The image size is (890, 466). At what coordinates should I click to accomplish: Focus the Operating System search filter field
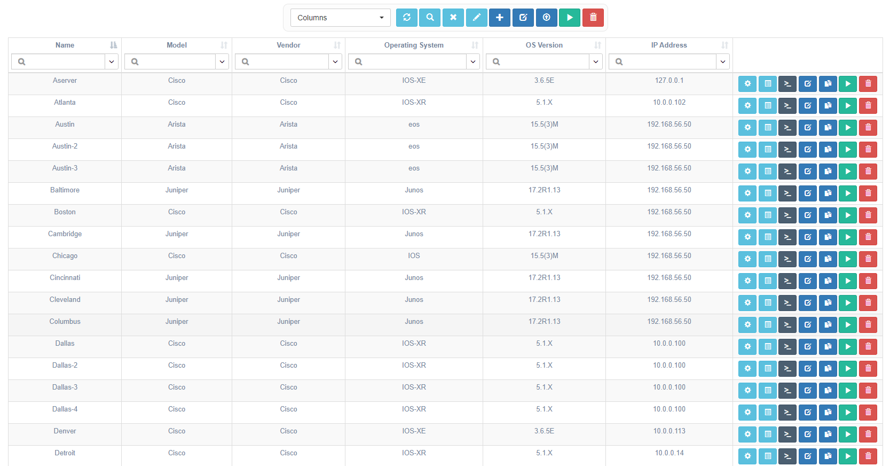[407, 62]
